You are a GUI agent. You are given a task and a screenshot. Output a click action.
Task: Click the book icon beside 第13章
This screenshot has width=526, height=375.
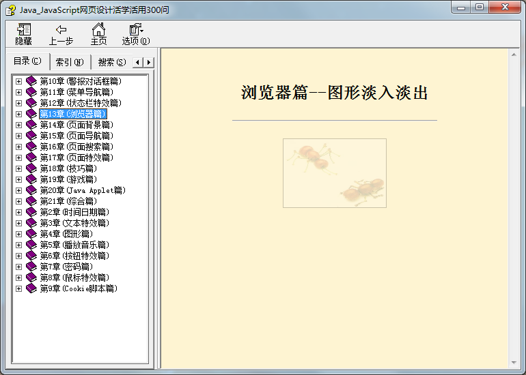point(31,114)
